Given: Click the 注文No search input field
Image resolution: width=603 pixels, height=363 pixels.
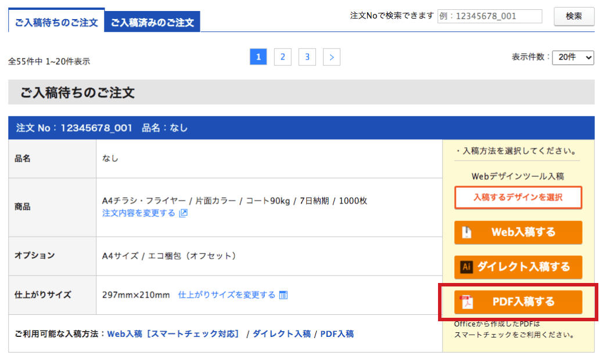Looking at the screenshot, I should point(489,16).
